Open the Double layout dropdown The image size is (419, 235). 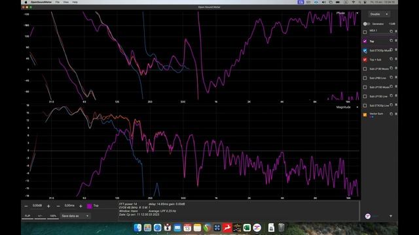tap(378, 14)
